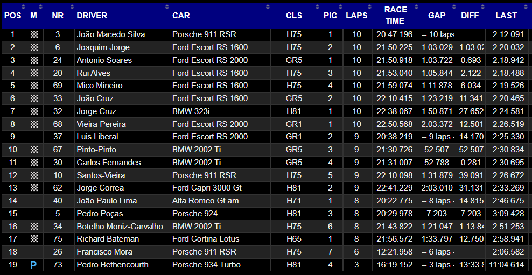Click the checkered flag for Jorge Correa
Image resolution: width=532 pixels, height=275 pixels.
click(x=34, y=188)
